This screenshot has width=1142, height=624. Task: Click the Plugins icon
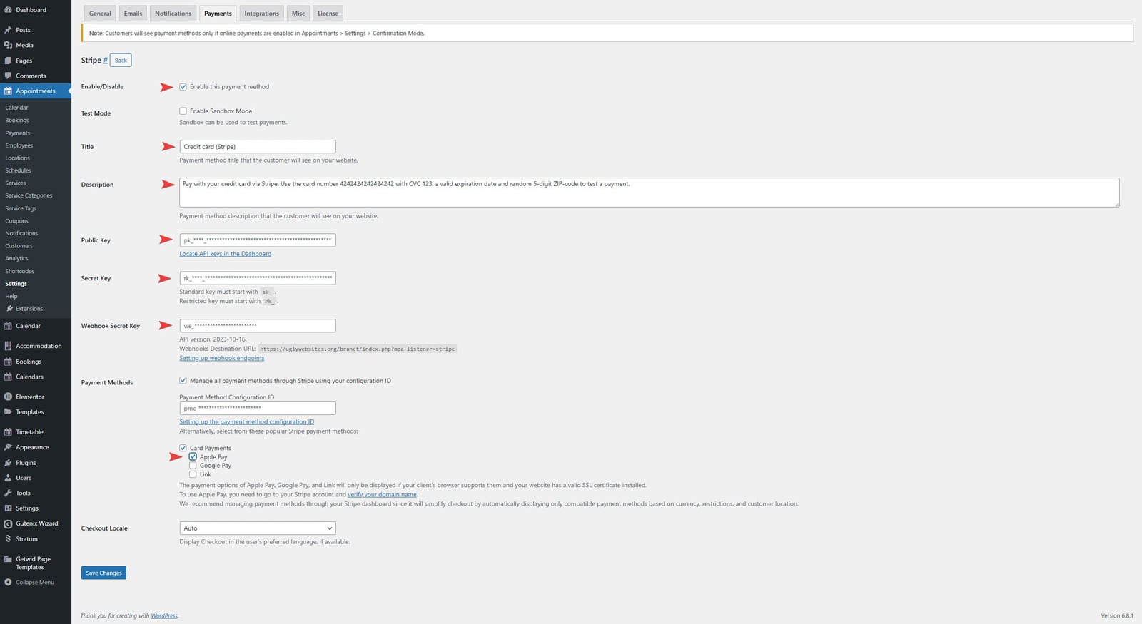pyautogui.click(x=8, y=463)
